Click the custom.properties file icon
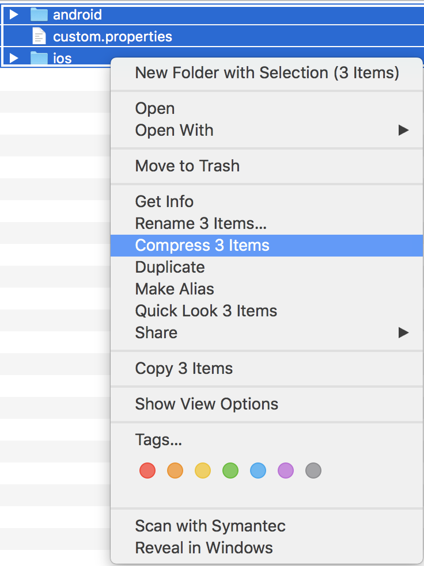The width and height of the screenshot is (424, 566). (39, 36)
